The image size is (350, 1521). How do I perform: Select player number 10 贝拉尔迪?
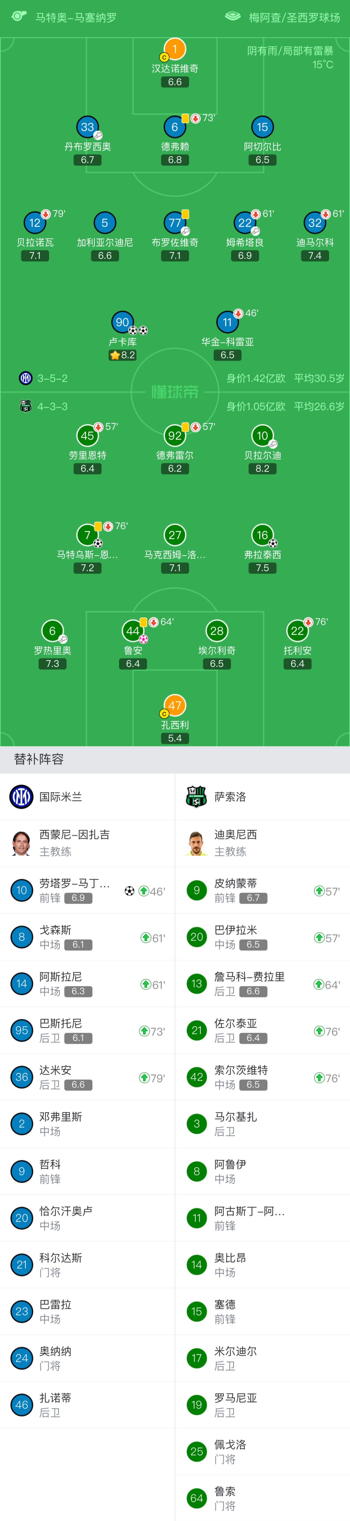point(263,436)
